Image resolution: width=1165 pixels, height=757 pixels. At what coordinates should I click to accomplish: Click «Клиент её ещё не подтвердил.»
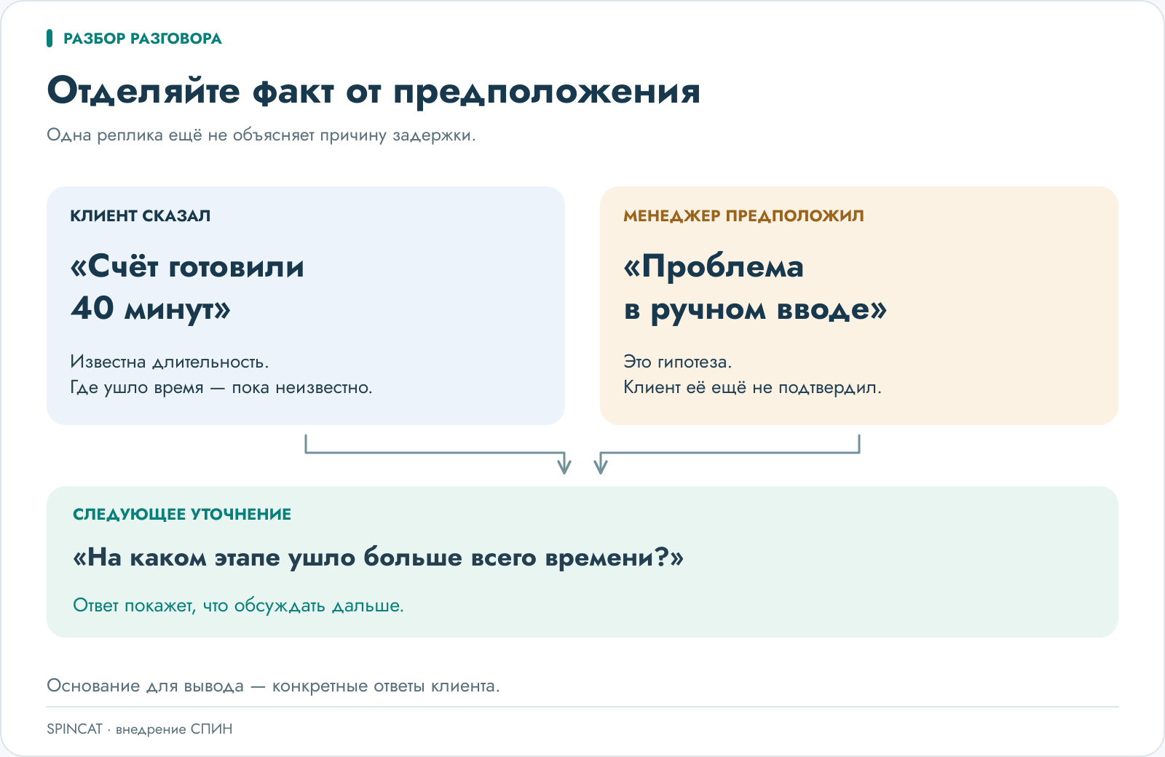click(752, 387)
